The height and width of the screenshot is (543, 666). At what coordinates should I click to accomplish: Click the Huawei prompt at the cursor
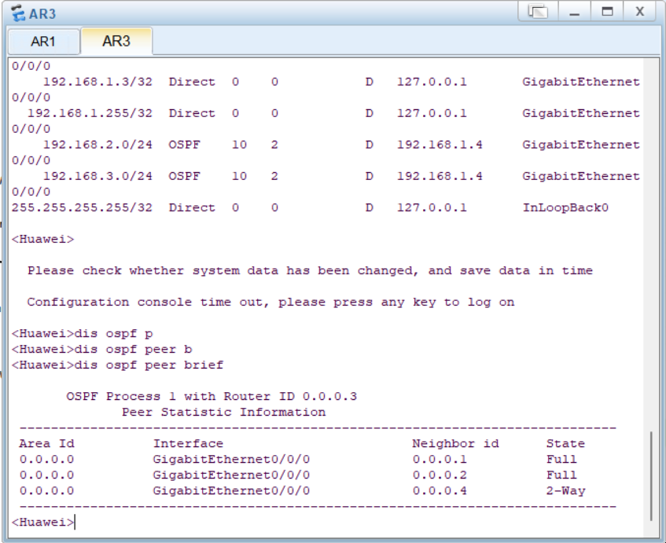40,522
